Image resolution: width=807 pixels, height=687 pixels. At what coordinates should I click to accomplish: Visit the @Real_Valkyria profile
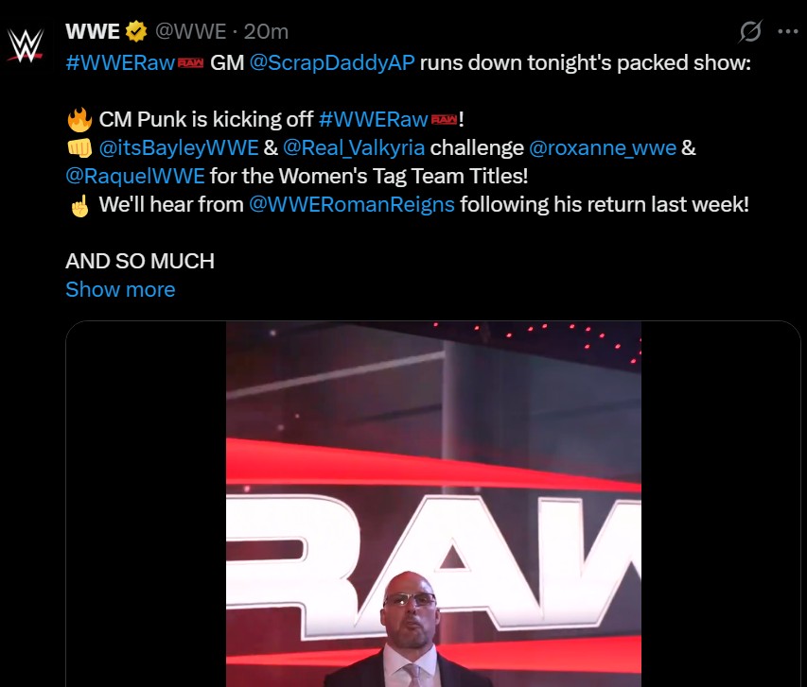click(354, 148)
